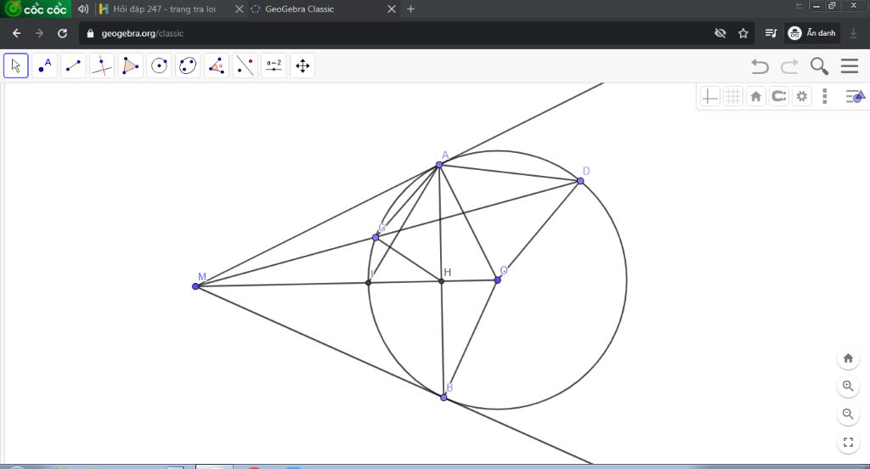
Task: Open a new browser tab
Action: coord(410,8)
